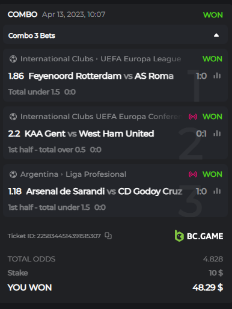The height and width of the screenshot is (309, 232).
Task: Open UEFA Europa League breadcrumb link
Action: tap(141, 59)
